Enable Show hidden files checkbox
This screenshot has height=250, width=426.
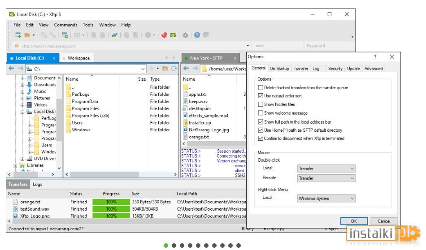pos(261,104)
